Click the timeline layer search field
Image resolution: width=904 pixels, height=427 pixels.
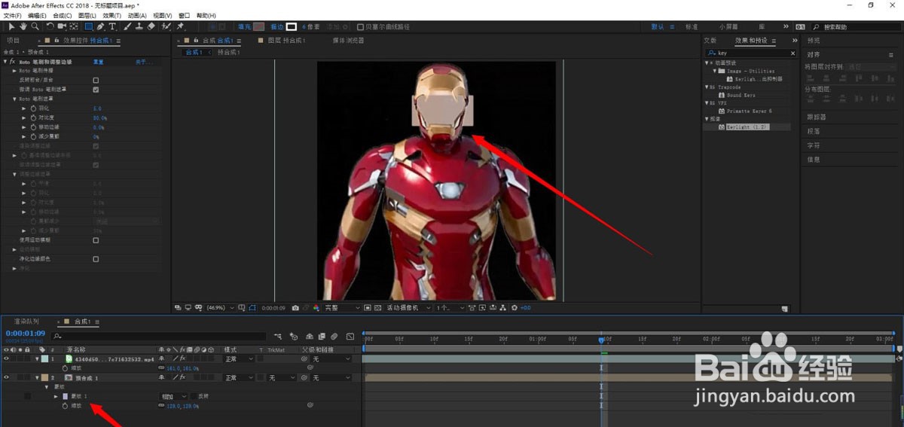tap(159, 337)
